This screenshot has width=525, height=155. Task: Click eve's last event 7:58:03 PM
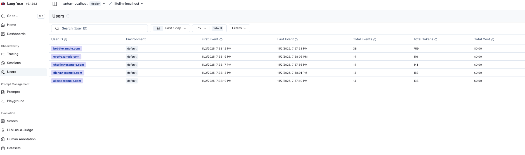(x=292, y=57)
